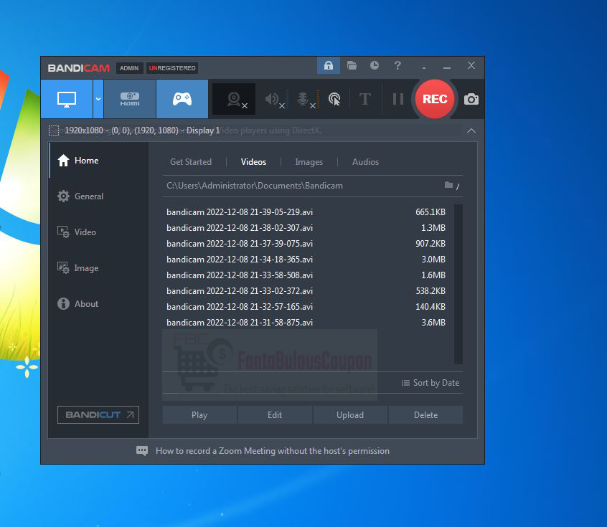Open General settings in sidebar

[99, 196]
